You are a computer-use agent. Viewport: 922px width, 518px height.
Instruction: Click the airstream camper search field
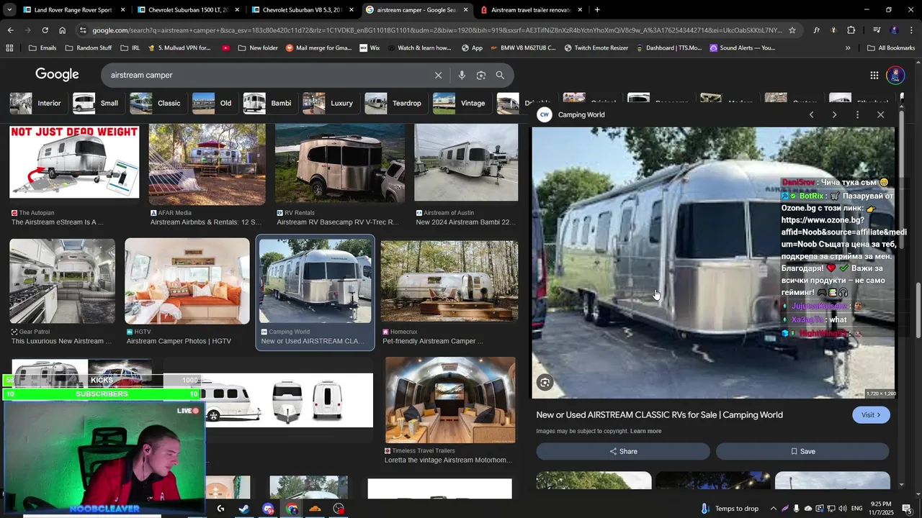[x=267, y=75]
